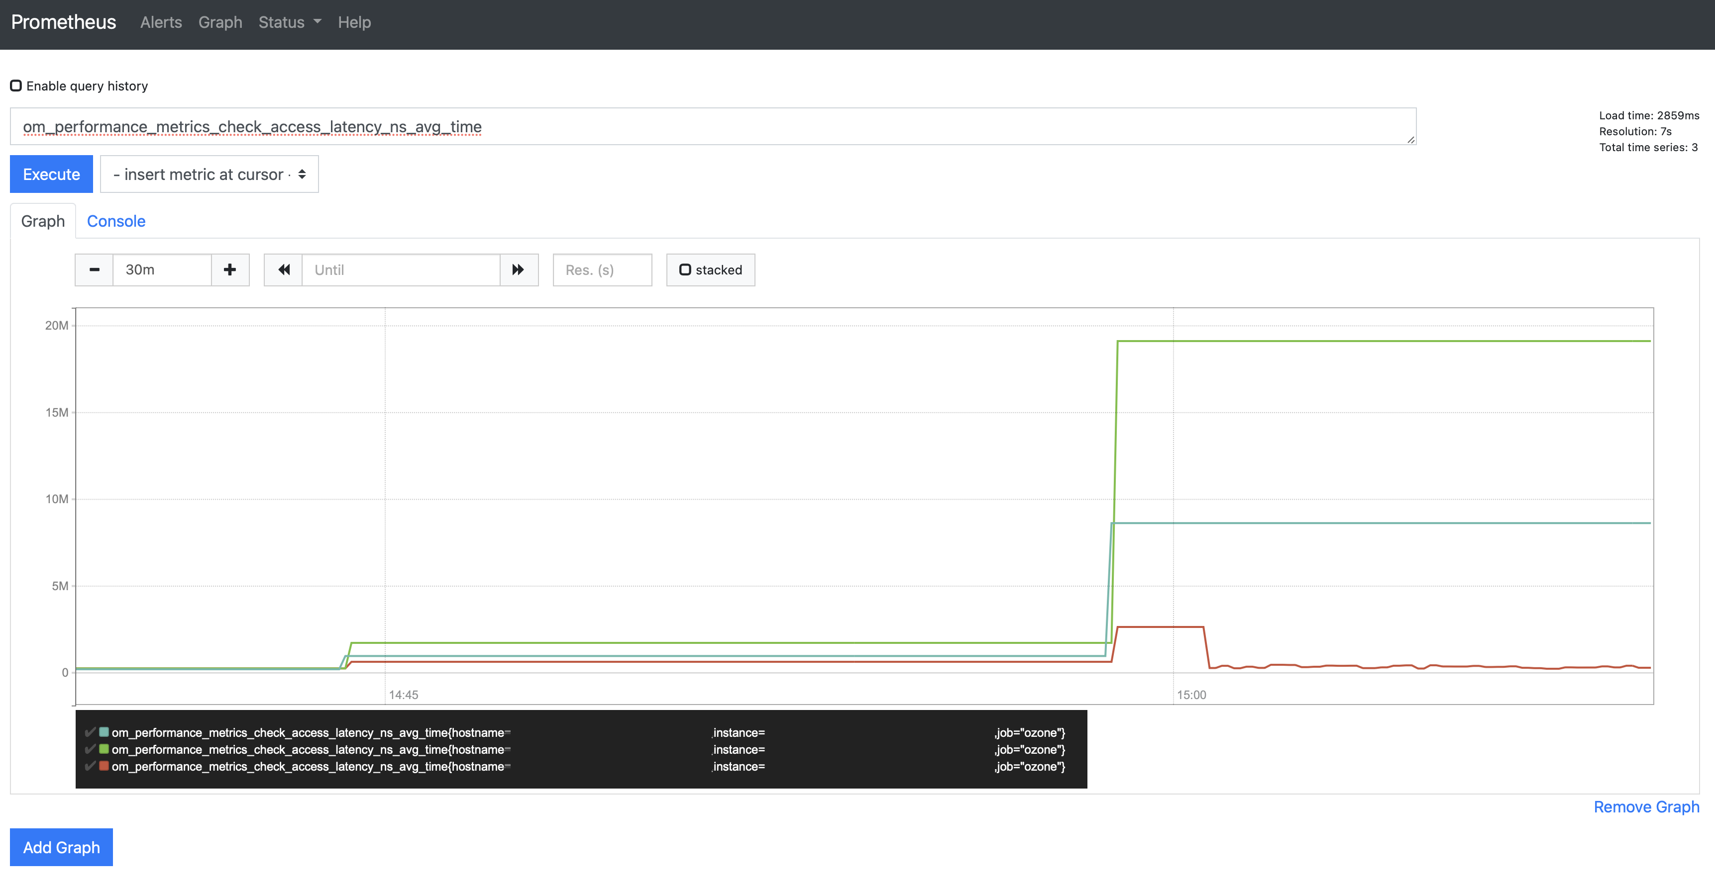
Task: Switch to the Console tab
Action: (116, 221)
